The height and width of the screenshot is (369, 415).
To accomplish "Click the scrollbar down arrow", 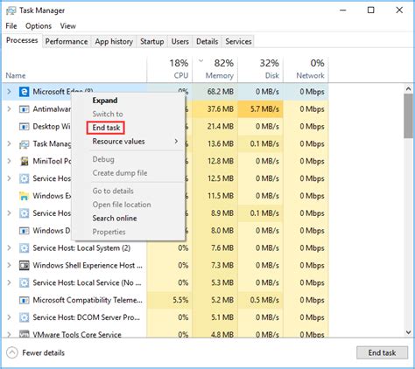I will (409, 332).
